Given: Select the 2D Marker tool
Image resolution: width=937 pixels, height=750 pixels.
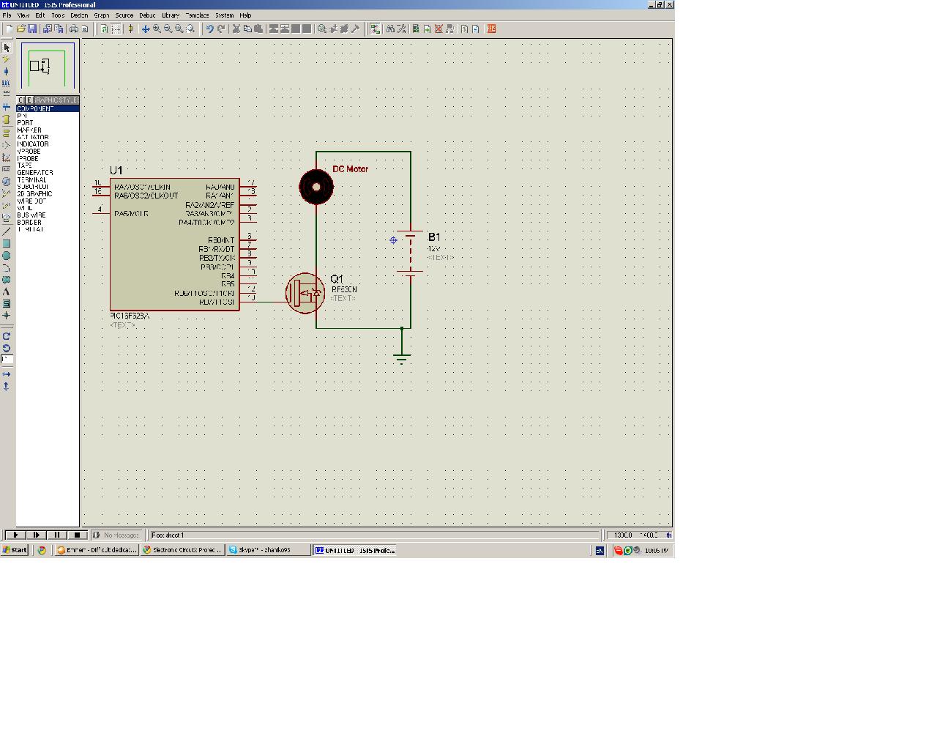Looking at the screenshot, I should tap(7, 315).
